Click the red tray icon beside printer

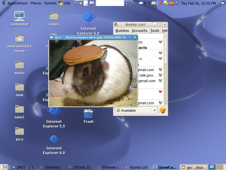161,3
